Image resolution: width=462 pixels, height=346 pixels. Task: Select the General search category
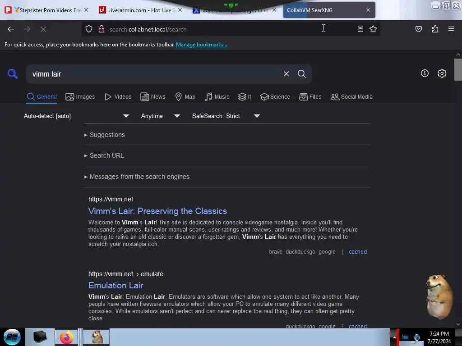[x=42, y=97]
